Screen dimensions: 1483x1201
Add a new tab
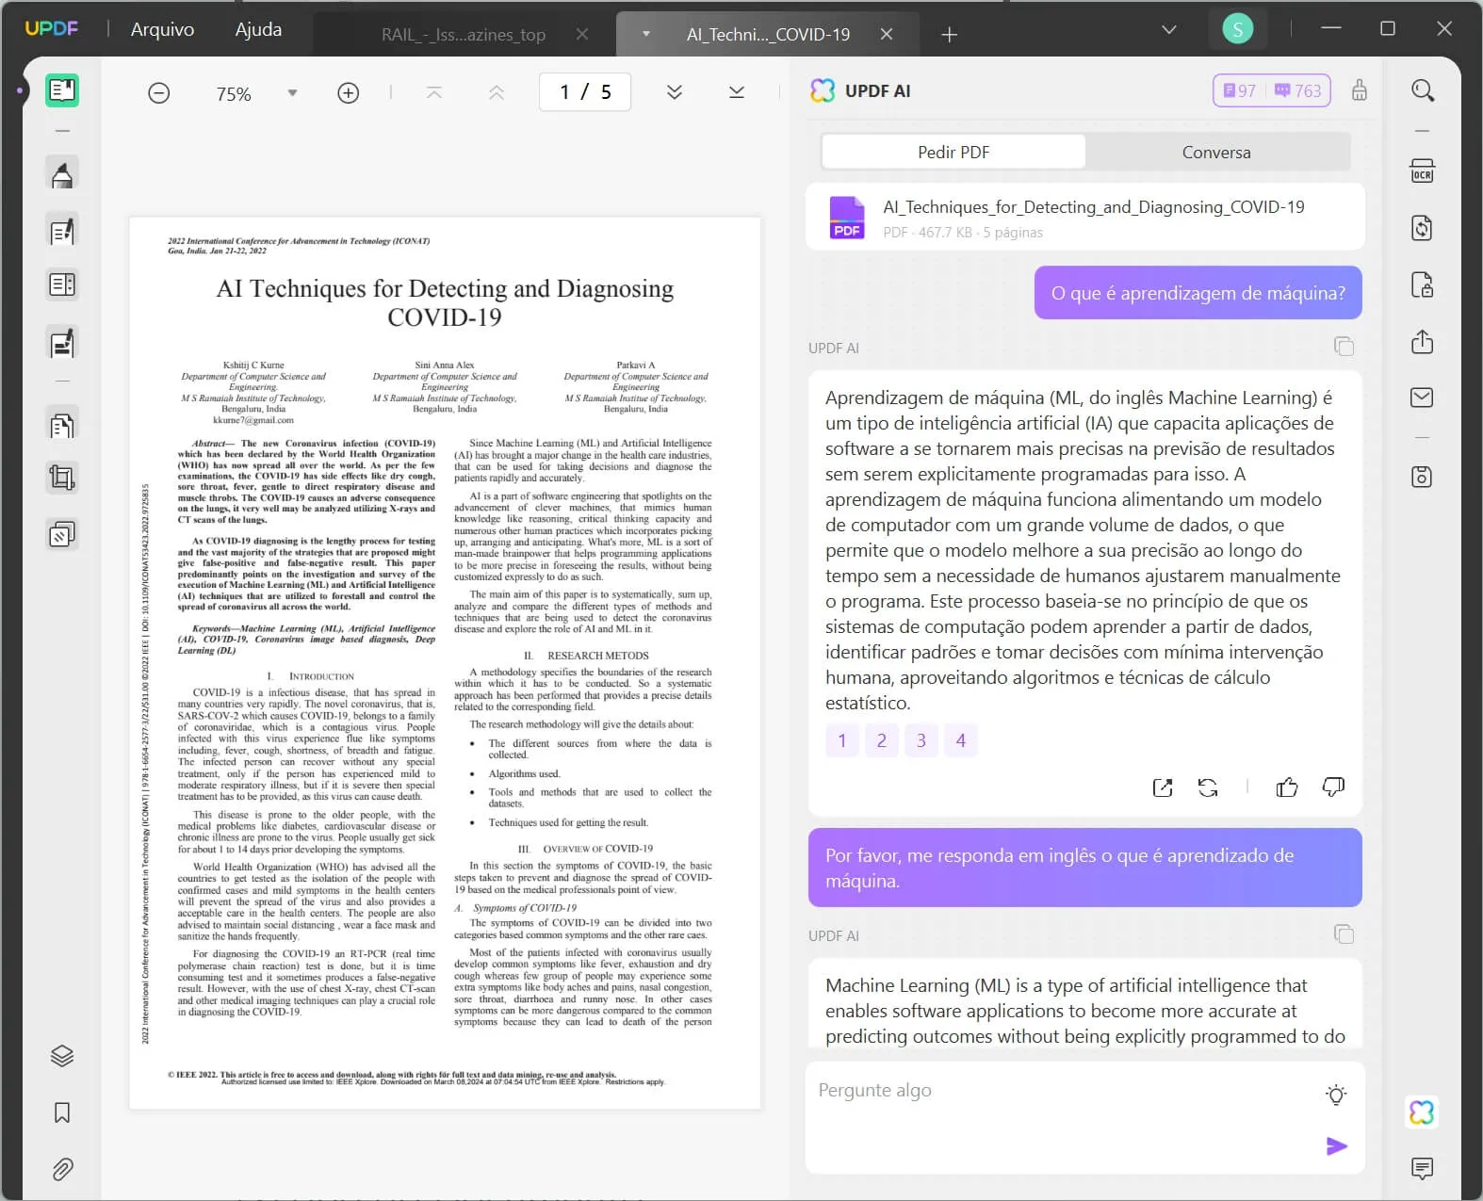coord(949,35)
